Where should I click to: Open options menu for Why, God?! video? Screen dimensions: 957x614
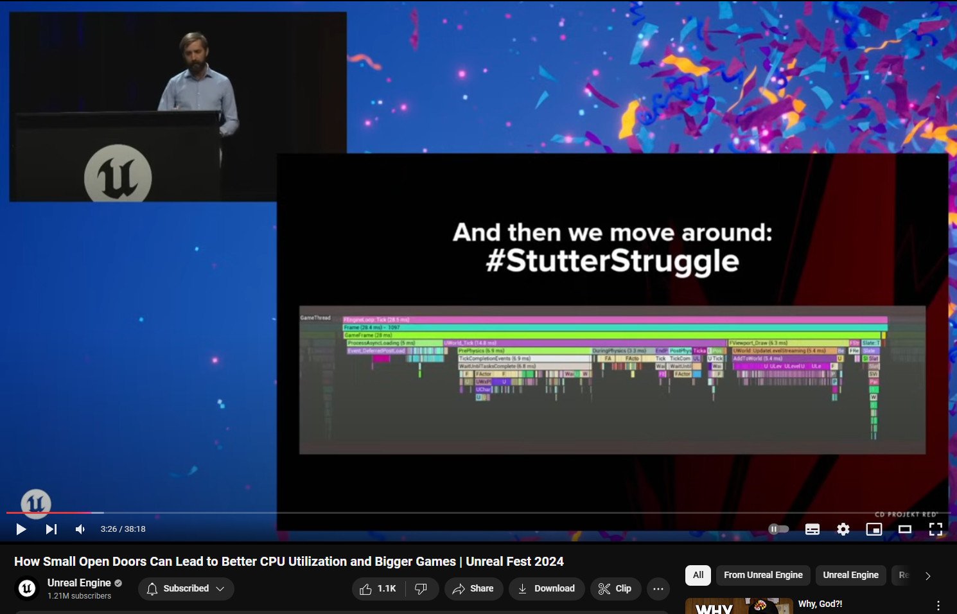tap(938, 605)
